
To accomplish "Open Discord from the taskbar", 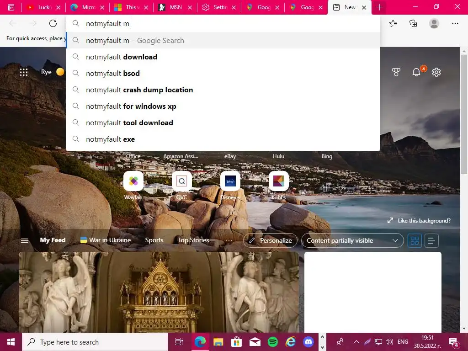I will pos(308,342).
